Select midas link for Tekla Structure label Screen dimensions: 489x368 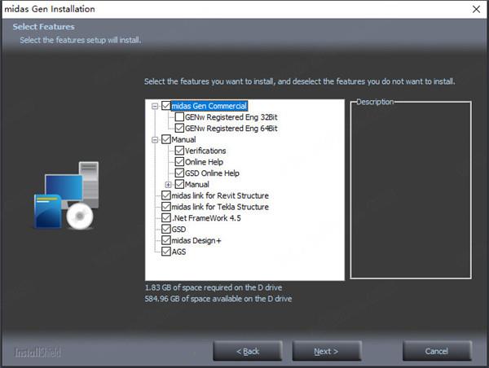pos(220,207)
